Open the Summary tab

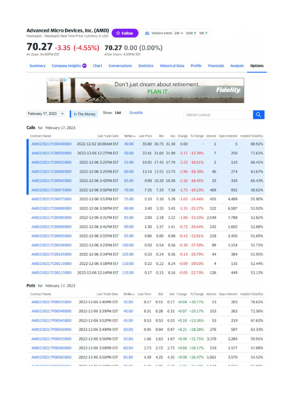[x=37, y=66]
